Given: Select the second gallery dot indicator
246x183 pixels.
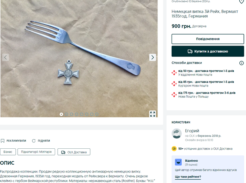Looking at the screenshot, I should coord(66,114).
